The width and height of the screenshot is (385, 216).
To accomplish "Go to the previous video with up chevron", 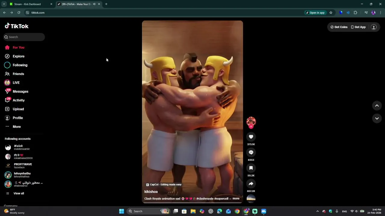I will point(377,106).
